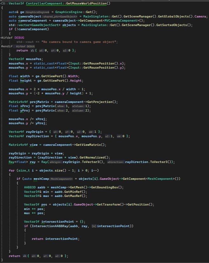Click the AABB3D type name

point(30,187)
